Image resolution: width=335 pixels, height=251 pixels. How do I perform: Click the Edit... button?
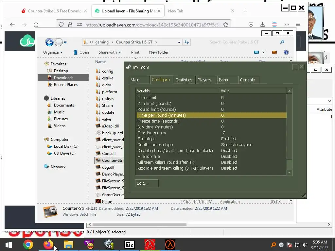pyautogui.click(x=147, y=183)
